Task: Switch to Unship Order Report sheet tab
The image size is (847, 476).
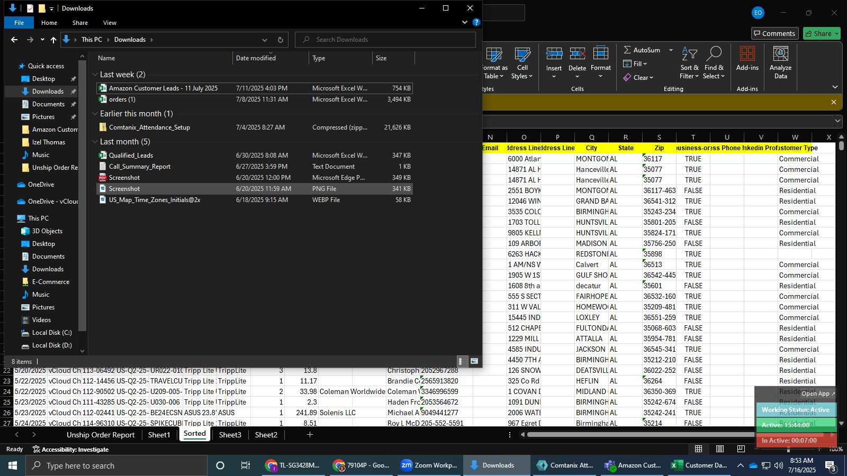Action: coord(101,435)
